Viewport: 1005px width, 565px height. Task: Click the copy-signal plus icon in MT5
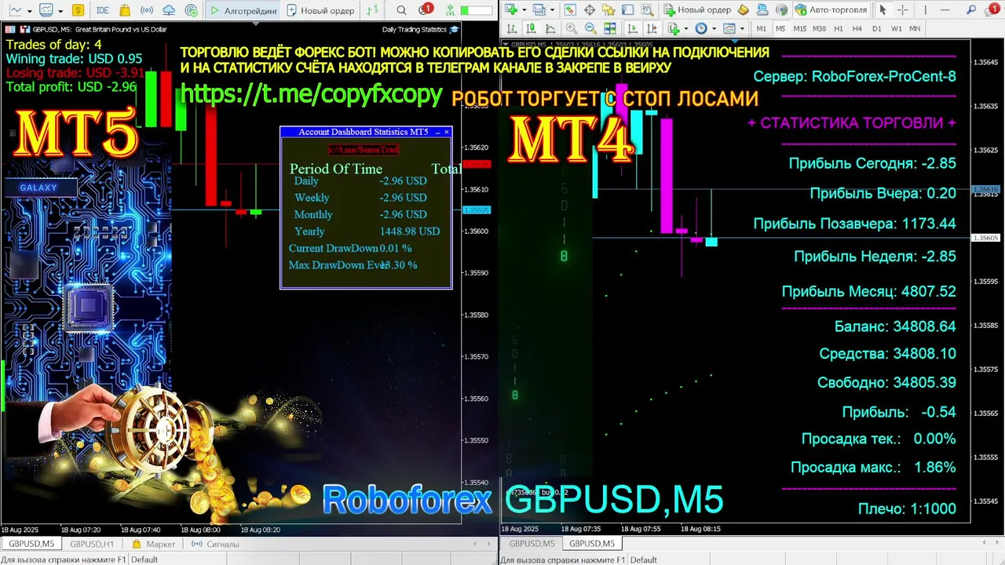(x=192, y=11)
